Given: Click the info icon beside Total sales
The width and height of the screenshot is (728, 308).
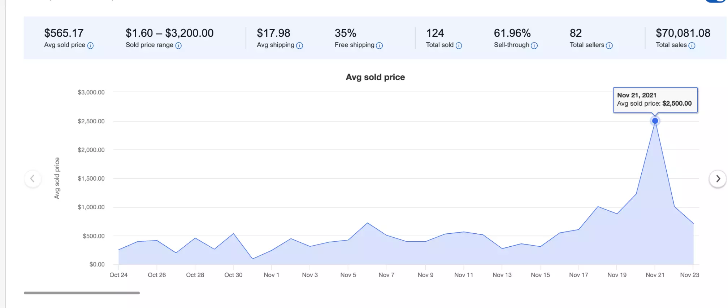Looking at the screenshot, I should tap(692, 45).
